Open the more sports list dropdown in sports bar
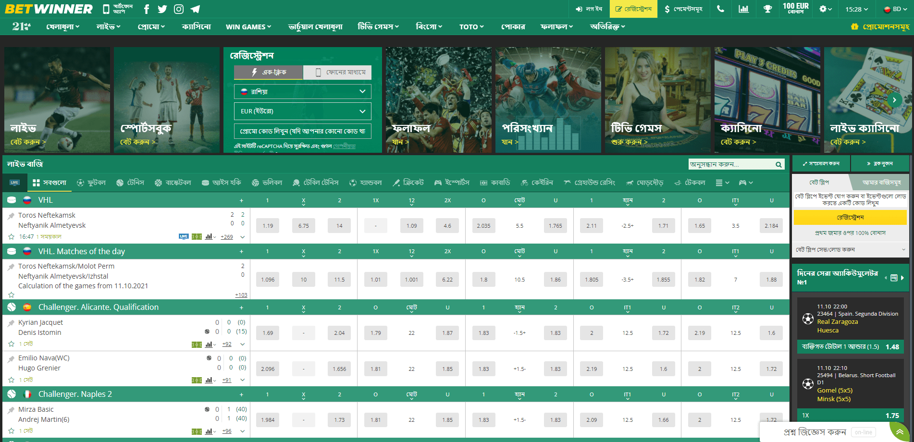 pos(723,183)
